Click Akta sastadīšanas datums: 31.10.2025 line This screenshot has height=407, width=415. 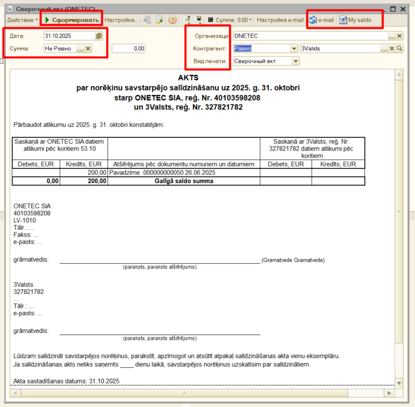tap(67, 381)
